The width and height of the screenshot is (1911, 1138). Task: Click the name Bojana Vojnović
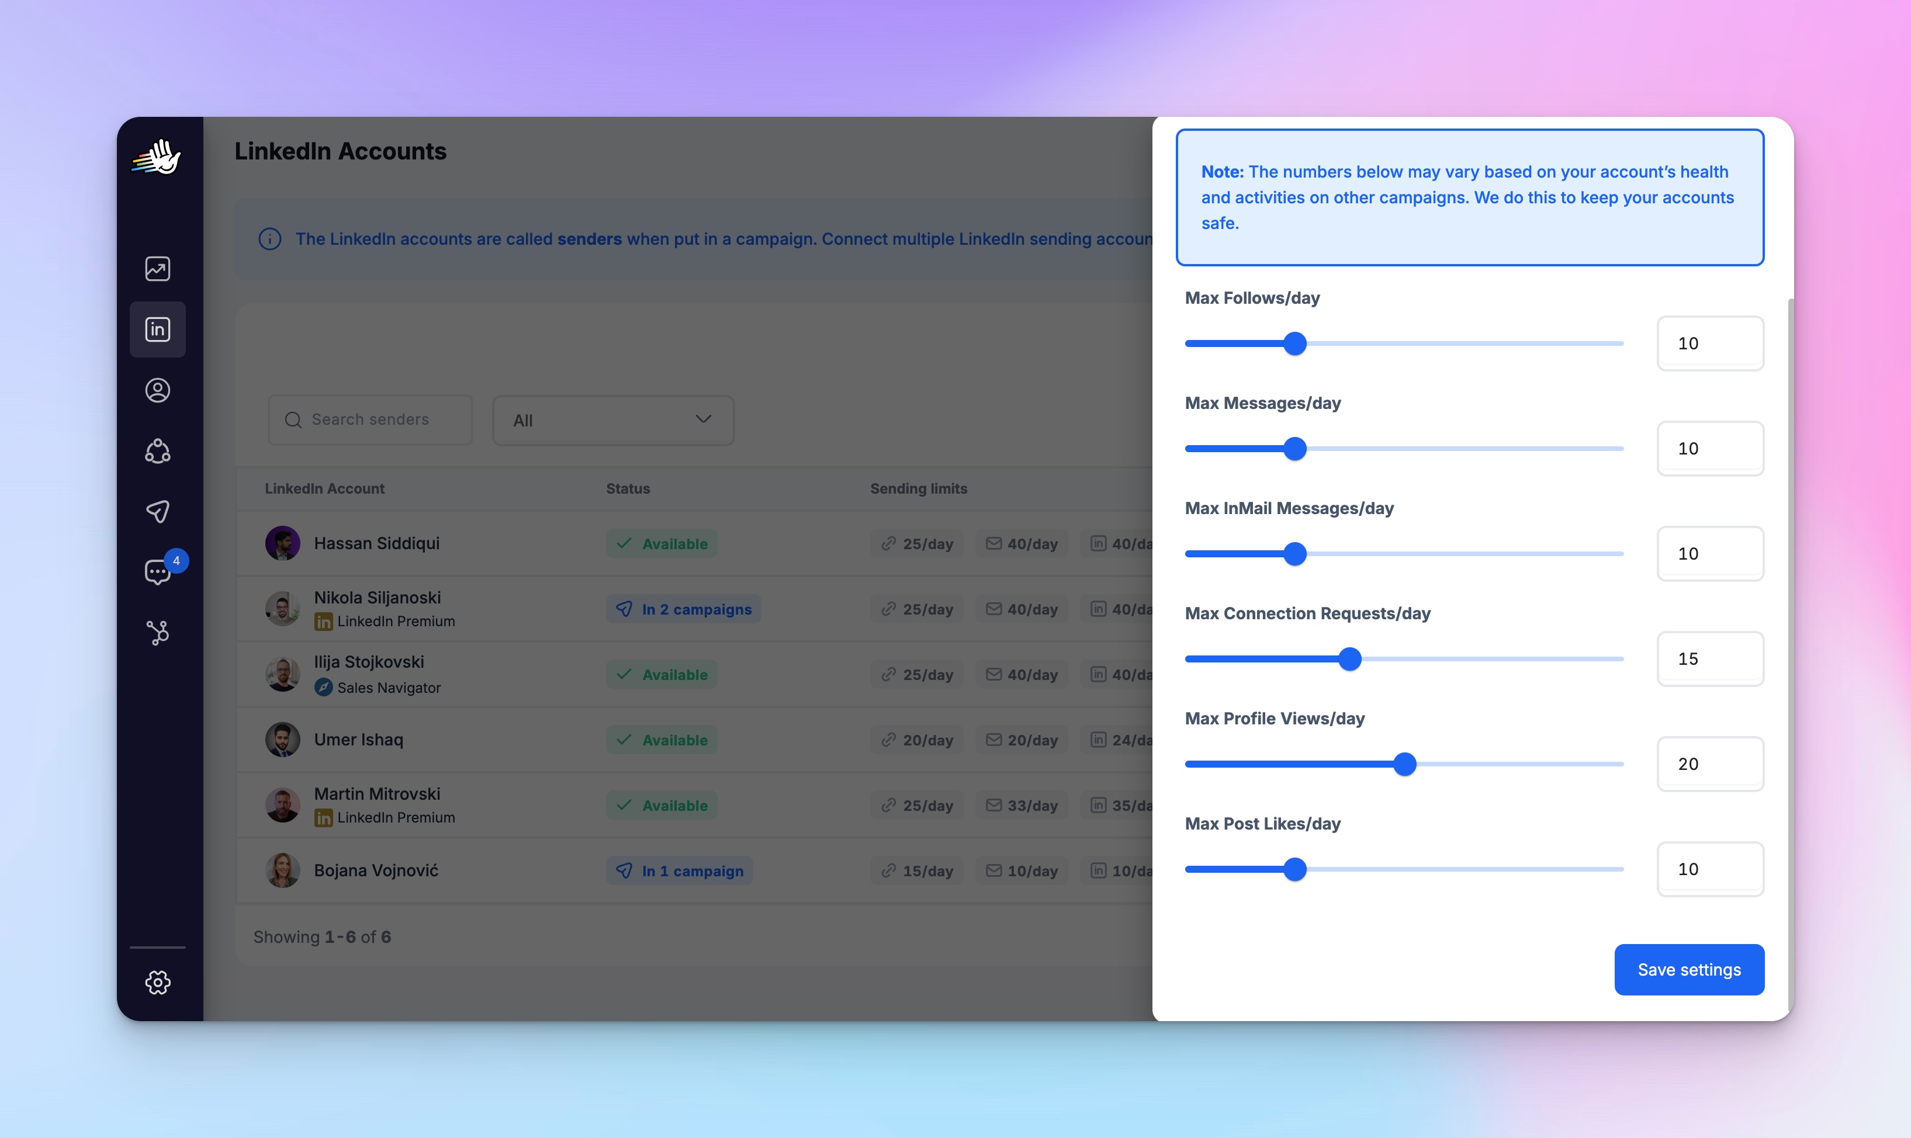click(376, 870)
